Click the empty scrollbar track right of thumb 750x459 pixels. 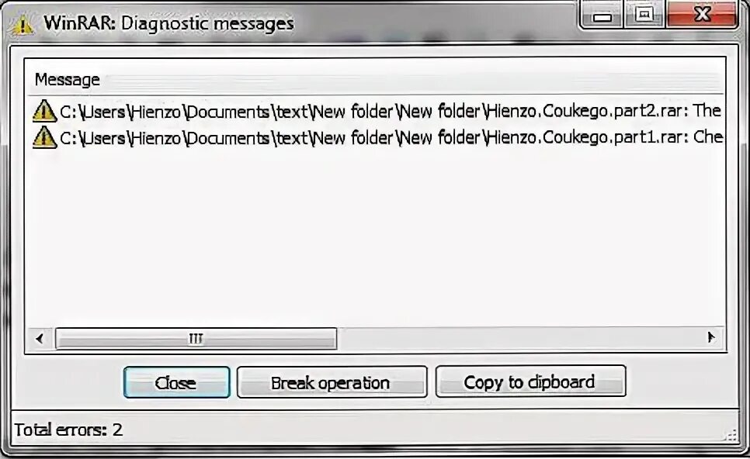pyautogui.click(x=518, y=338)
